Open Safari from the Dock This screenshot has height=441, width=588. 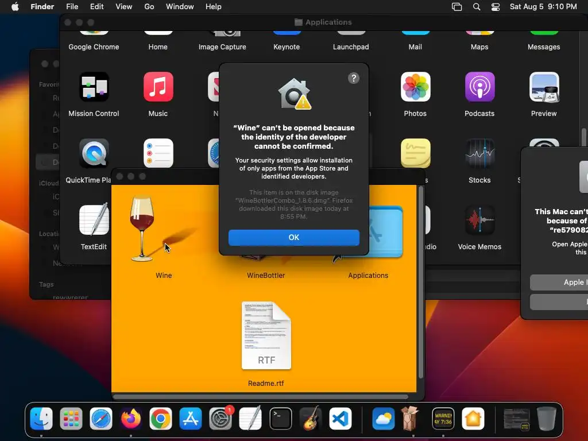tap(101, 419)
